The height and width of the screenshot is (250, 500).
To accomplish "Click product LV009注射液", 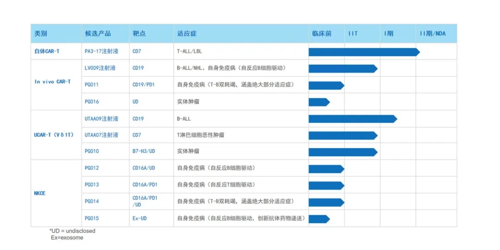I will pos(100,68).
